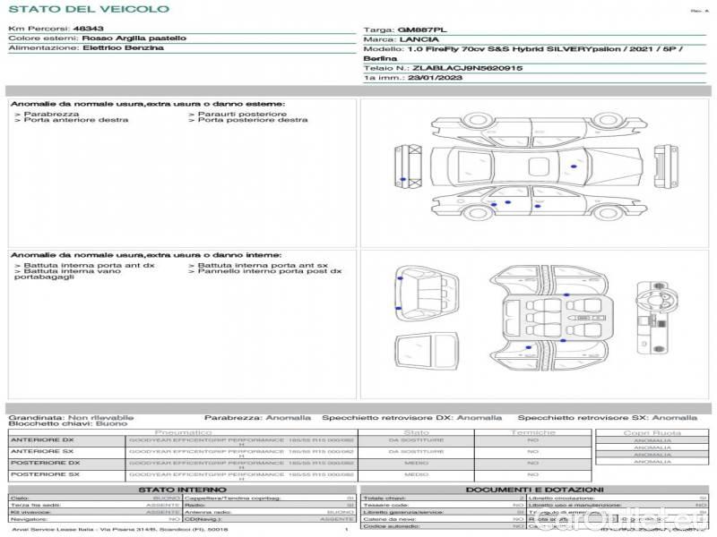Click the 'STATO INTERNO' section header

point(182,490)
